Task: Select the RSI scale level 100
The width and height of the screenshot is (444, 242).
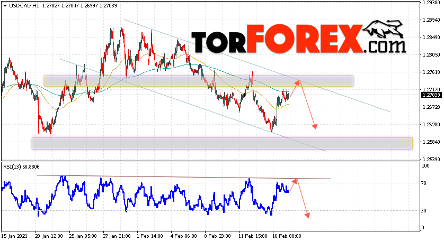Action: point(425,166)
